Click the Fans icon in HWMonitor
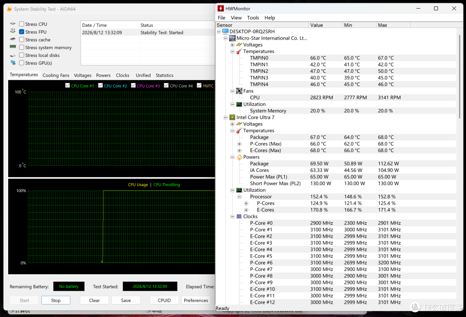The image size is (466, 317). pyautogui.click(x=239, y=91)
